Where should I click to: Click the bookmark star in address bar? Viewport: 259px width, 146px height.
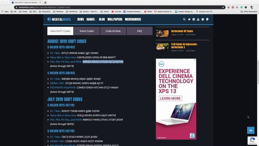pyautogui.click(x=223, y=7)
